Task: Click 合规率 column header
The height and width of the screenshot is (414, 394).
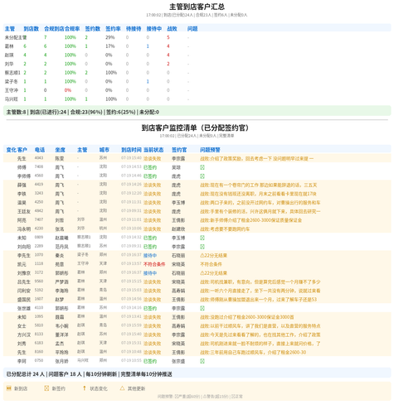Action: point(72,29)
